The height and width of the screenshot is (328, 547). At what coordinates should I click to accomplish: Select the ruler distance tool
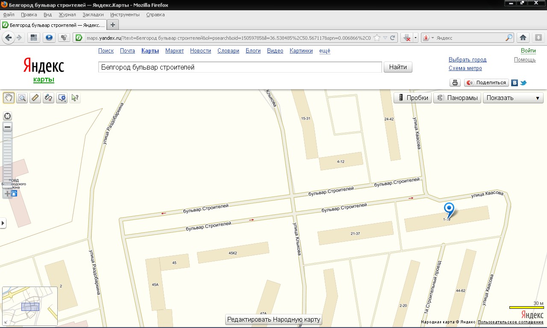pyautogui.click(x=35, y=98)
